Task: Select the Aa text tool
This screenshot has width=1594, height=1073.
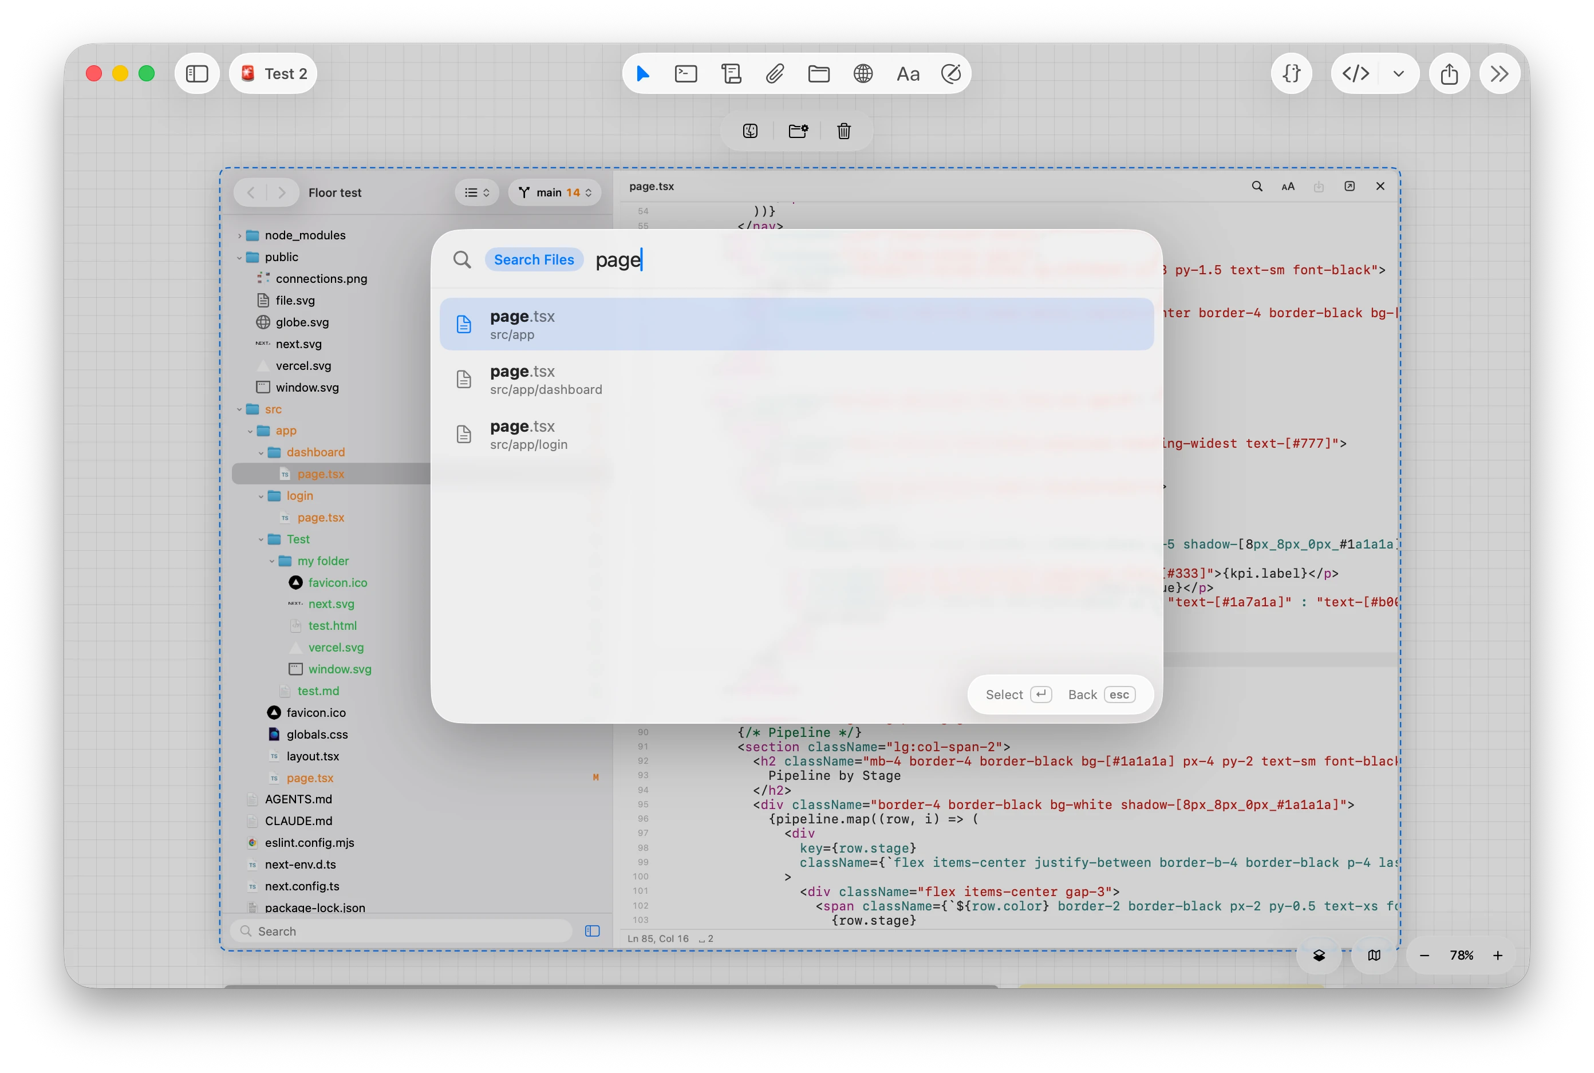Action: 908,73
